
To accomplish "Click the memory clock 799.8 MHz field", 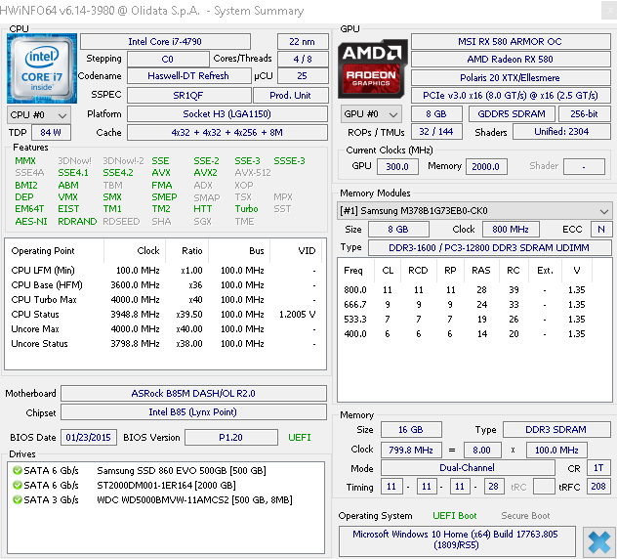I will (411, 450).
